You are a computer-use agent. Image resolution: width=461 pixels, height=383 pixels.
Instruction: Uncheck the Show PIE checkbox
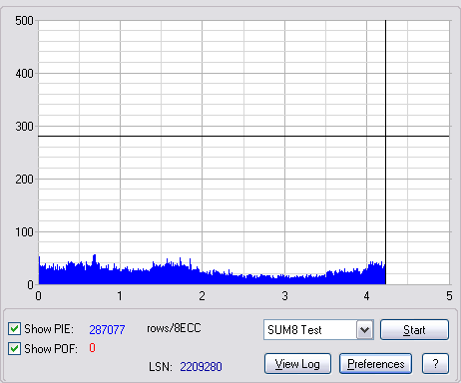click(x=14, y=329)
